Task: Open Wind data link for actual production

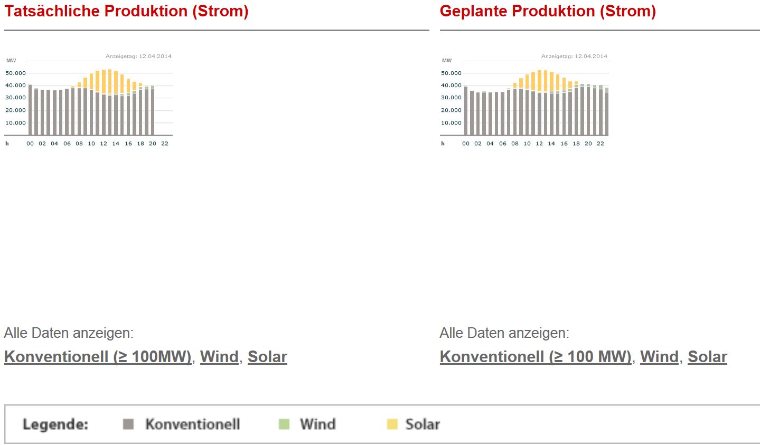Action: (x=219, y=357)
